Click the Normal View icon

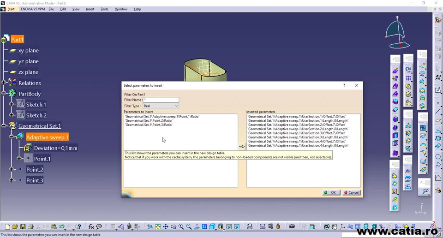click(197, 226)
